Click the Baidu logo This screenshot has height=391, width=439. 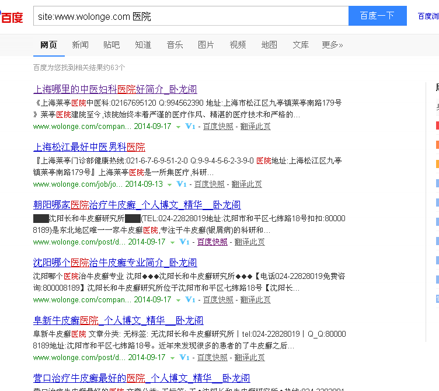point(12,17)
